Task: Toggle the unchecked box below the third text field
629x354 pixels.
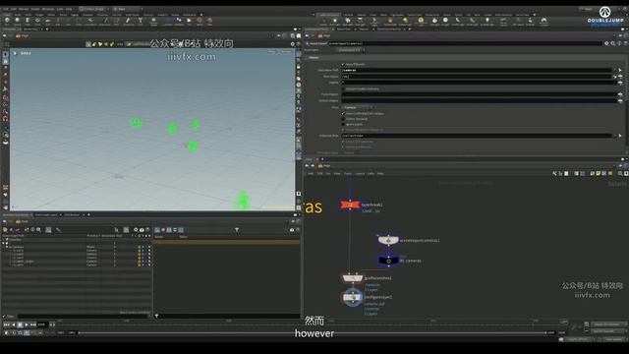Action: [x=343, y=88]
